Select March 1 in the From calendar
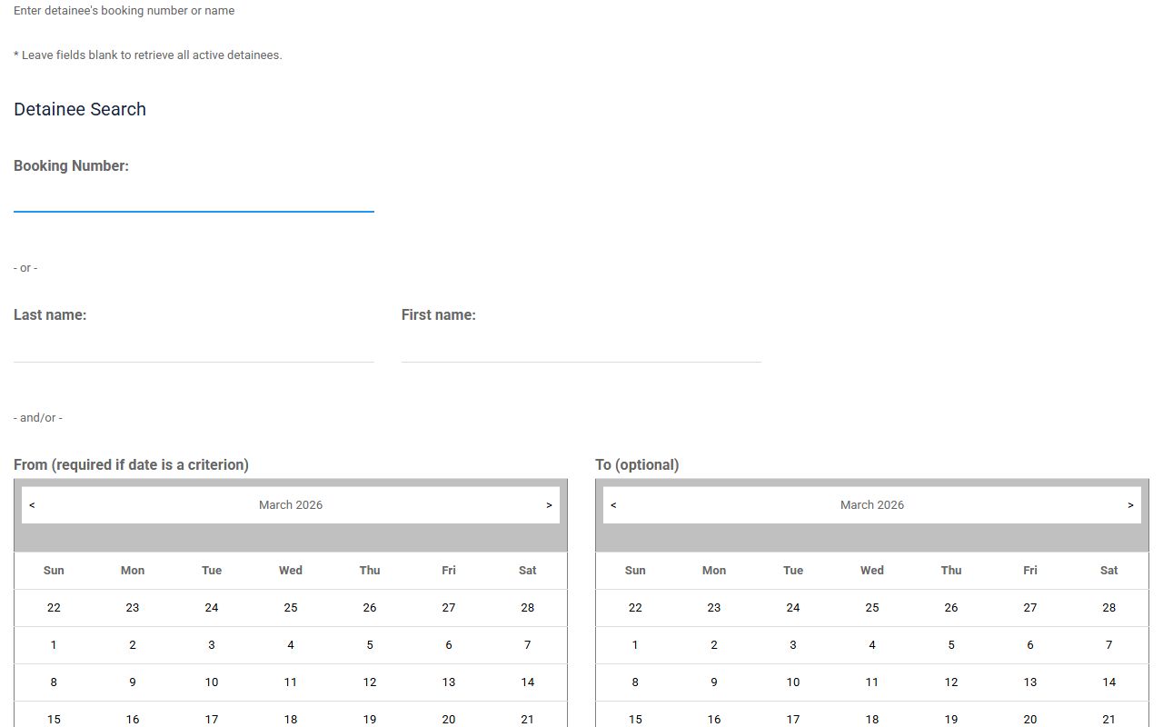 click(x=54, y=645)
